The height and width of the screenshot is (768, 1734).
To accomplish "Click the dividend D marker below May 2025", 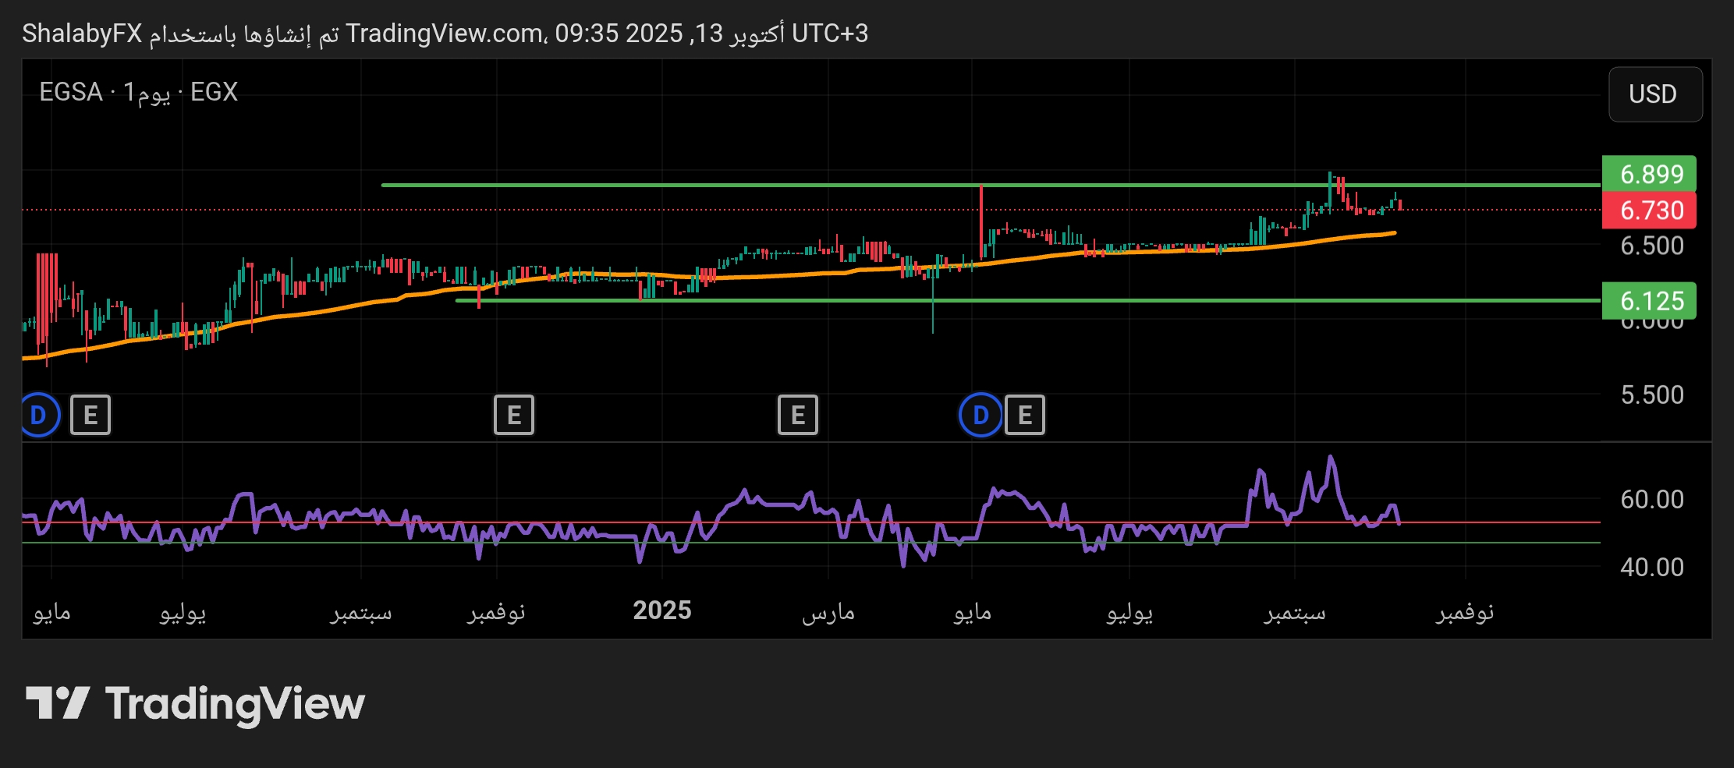I will (980, 415).
